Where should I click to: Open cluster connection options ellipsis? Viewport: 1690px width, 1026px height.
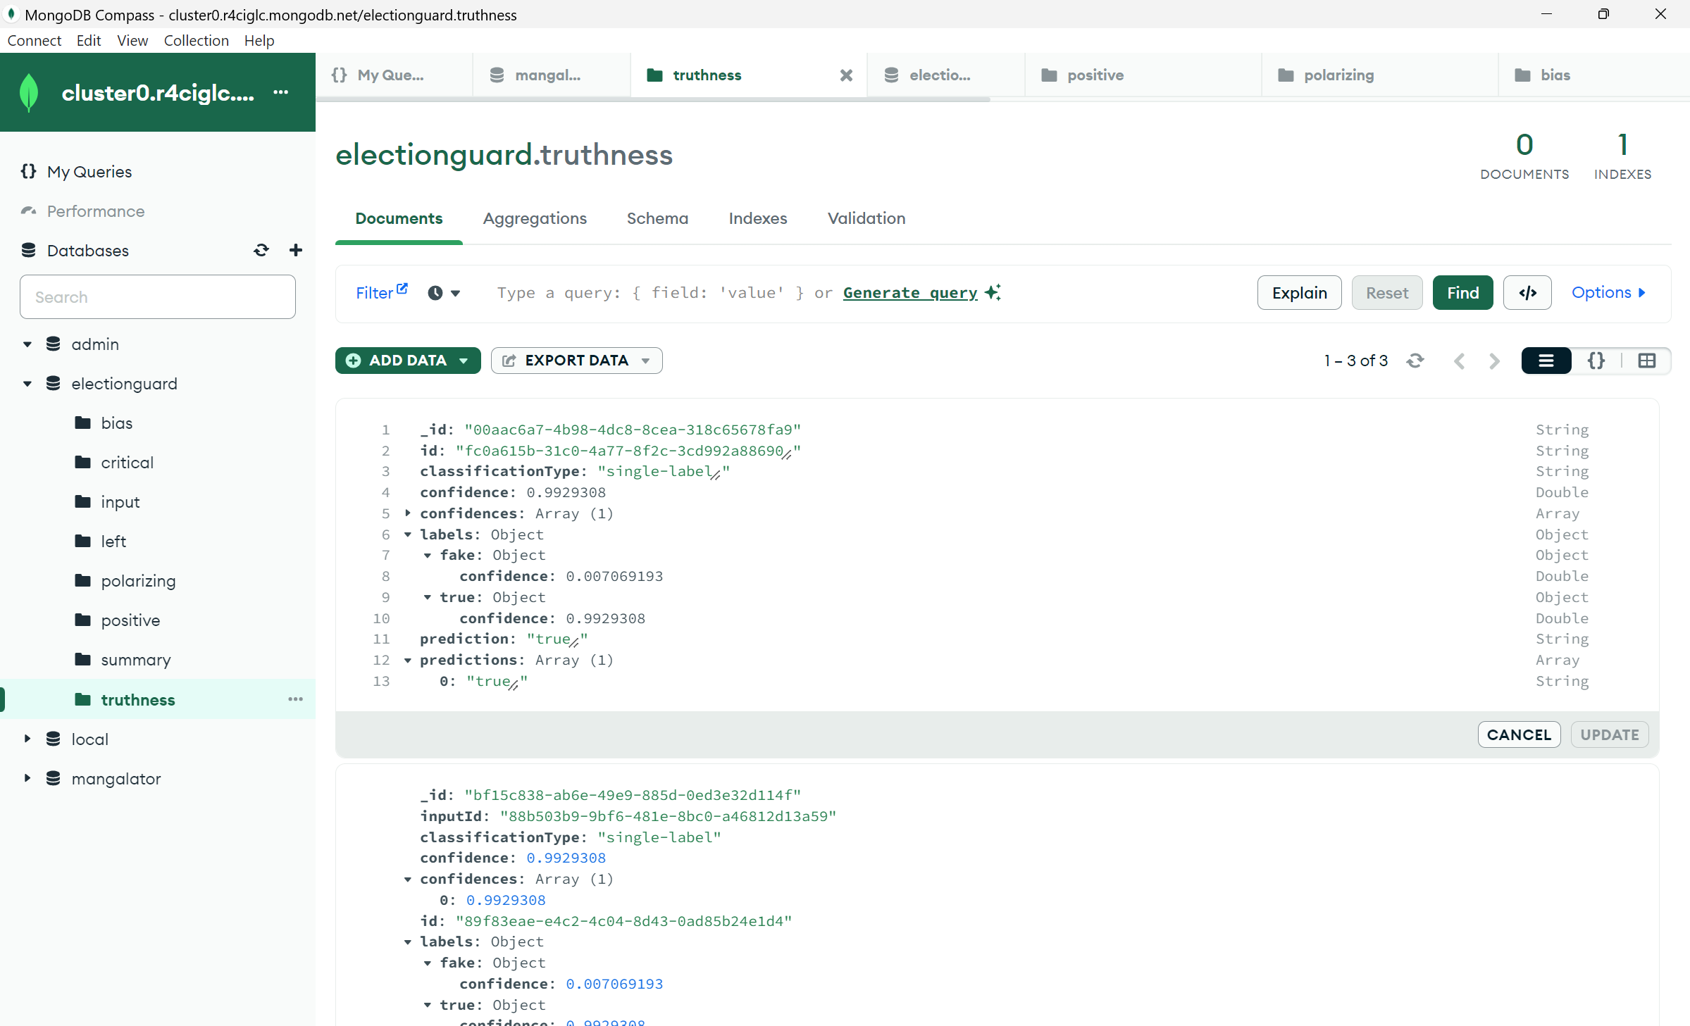pos(281,92)
